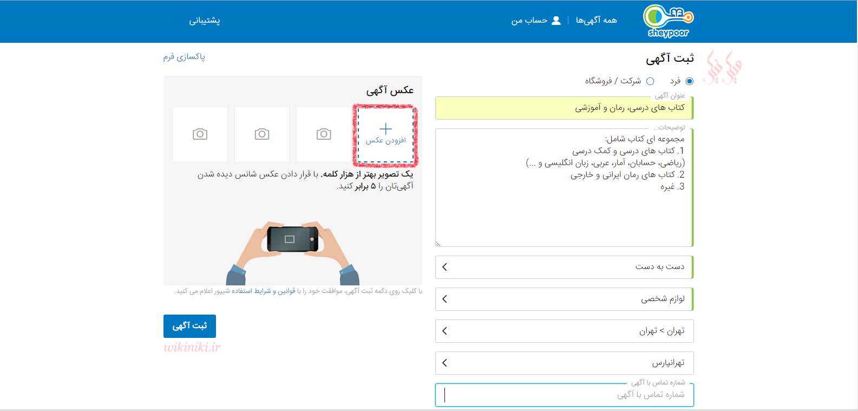Select the شرکت / فروشگاه radio option
The image size is (858, 411).
point(650,81)
